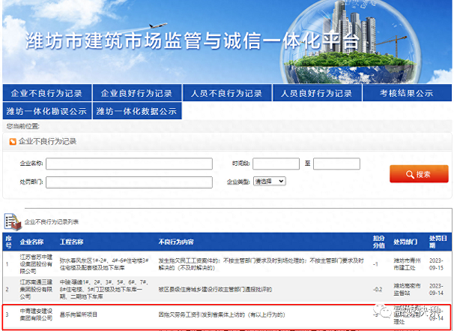Open the 人员良好行为记录 tab

tap(317, 93)
